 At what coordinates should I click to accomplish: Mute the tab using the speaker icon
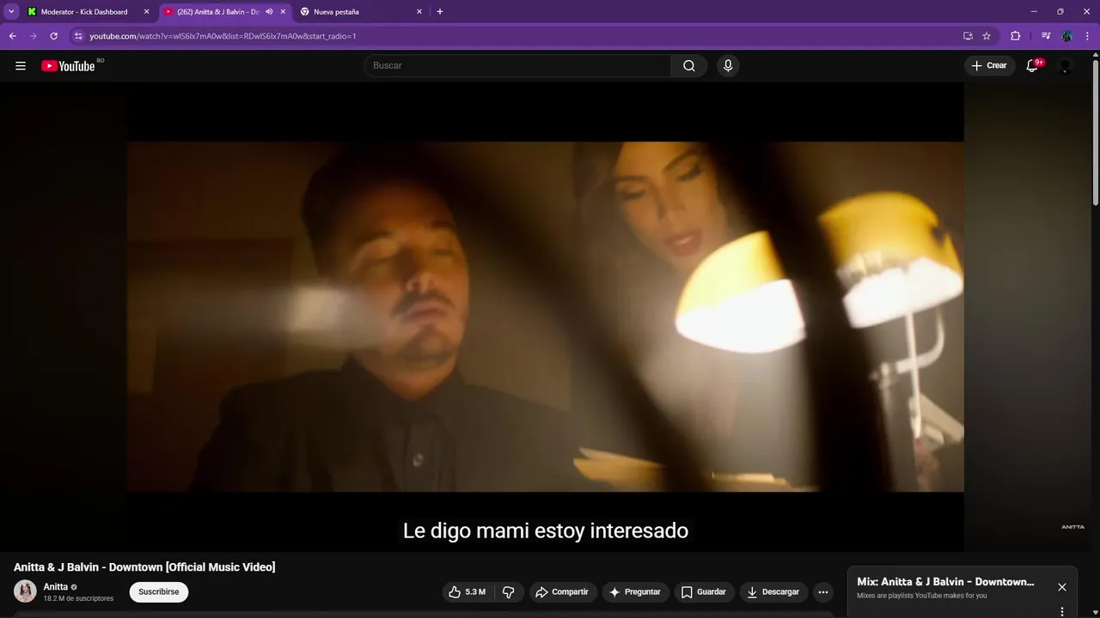point(269,12)
